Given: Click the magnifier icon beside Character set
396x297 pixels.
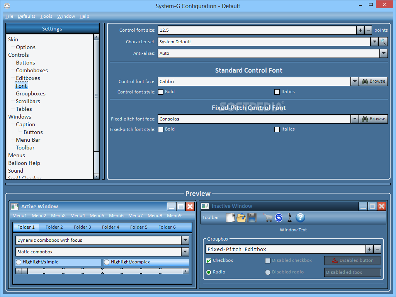Looking at the screenshot, I should (x=383, y=42).
